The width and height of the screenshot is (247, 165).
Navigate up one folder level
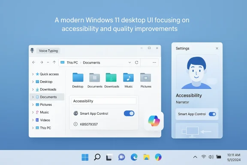(54, 62)
